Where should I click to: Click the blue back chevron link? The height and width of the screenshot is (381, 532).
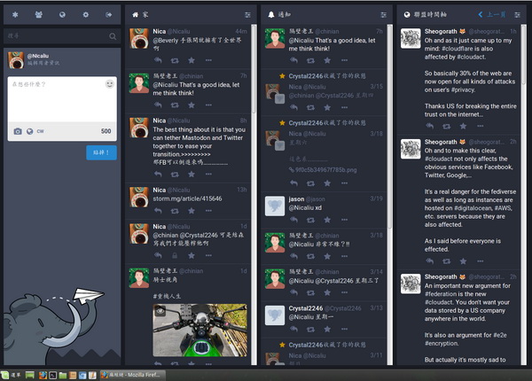click(493, 14)
